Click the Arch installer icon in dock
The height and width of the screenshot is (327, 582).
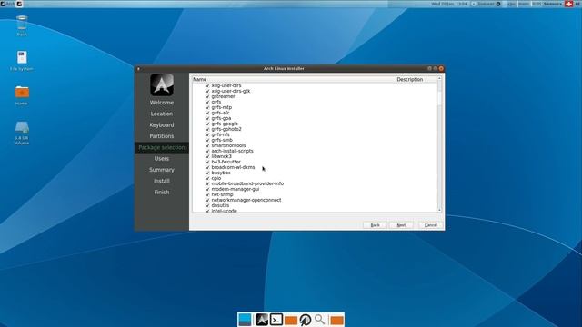pyautogui.click(x=261, y=320)
